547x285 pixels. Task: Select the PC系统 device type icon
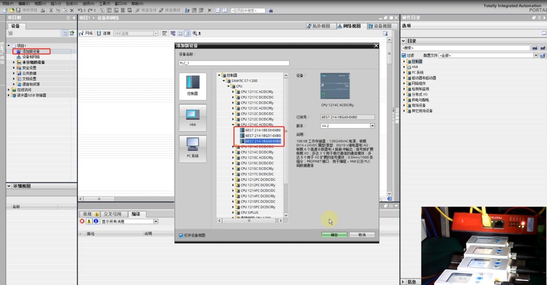[x=192, y=149]
